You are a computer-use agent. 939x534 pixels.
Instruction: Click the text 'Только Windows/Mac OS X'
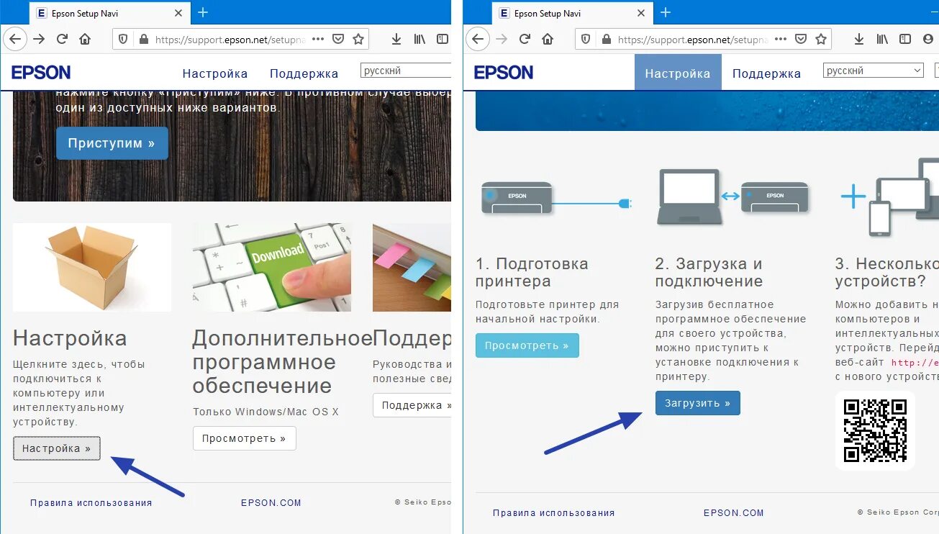click(x=266, y=412)
